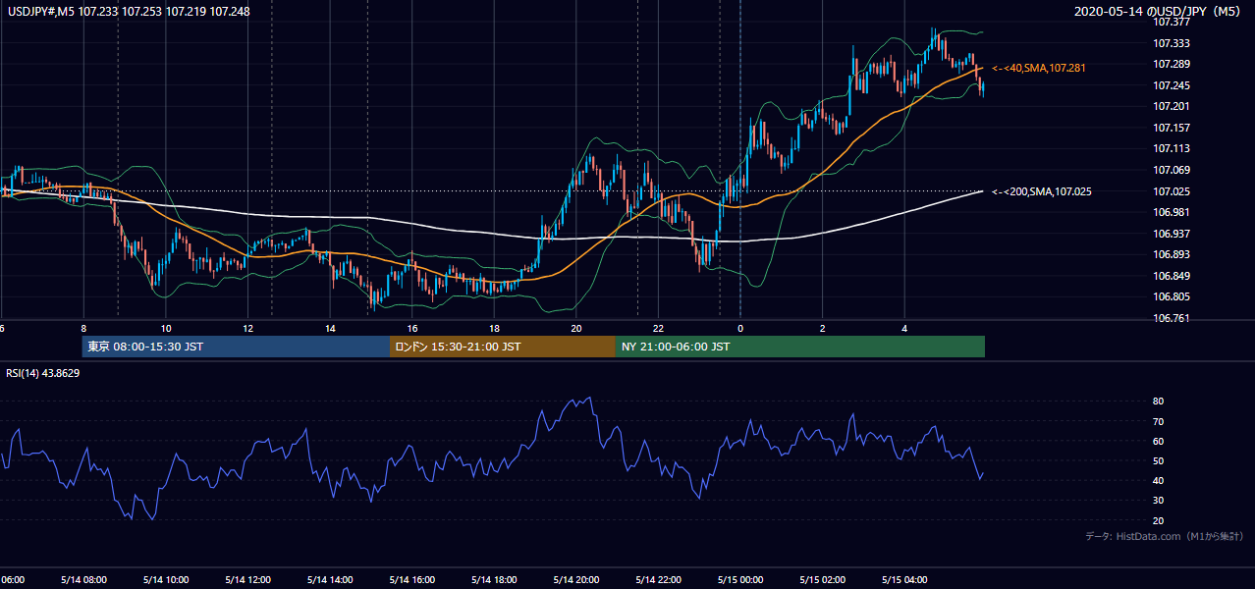
Task: Click the 5/15 00:00 time label
Action: coord(739,579)
